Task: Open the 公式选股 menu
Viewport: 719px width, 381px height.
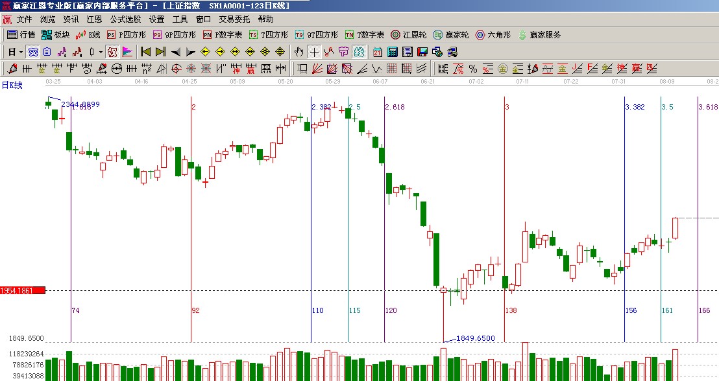Action: coord(125,19)
